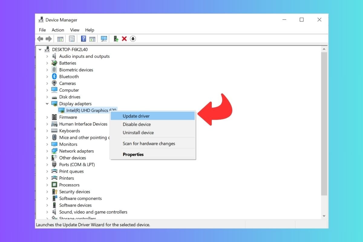Open the File menu
The height and width of the screenshot is (242, 363).
point(42,30)
